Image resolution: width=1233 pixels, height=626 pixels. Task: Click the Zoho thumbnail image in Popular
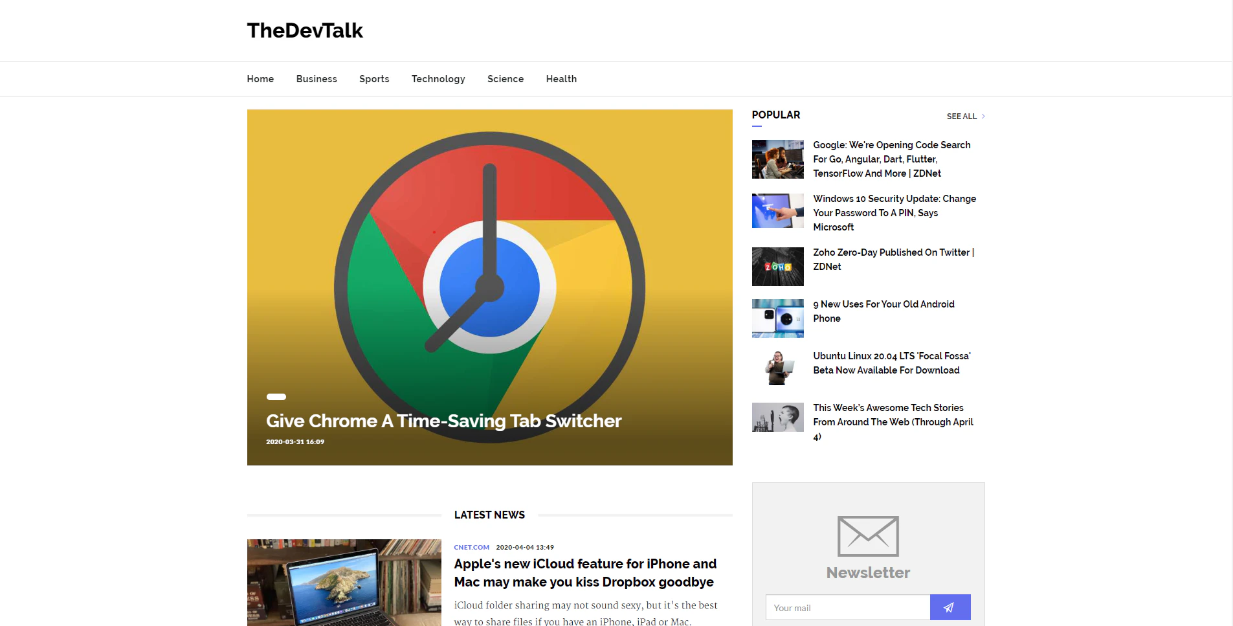[x=777, y=266]
